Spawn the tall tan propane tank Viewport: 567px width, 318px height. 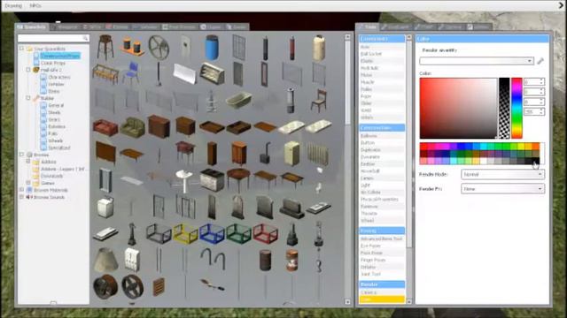tap(319, 47)
